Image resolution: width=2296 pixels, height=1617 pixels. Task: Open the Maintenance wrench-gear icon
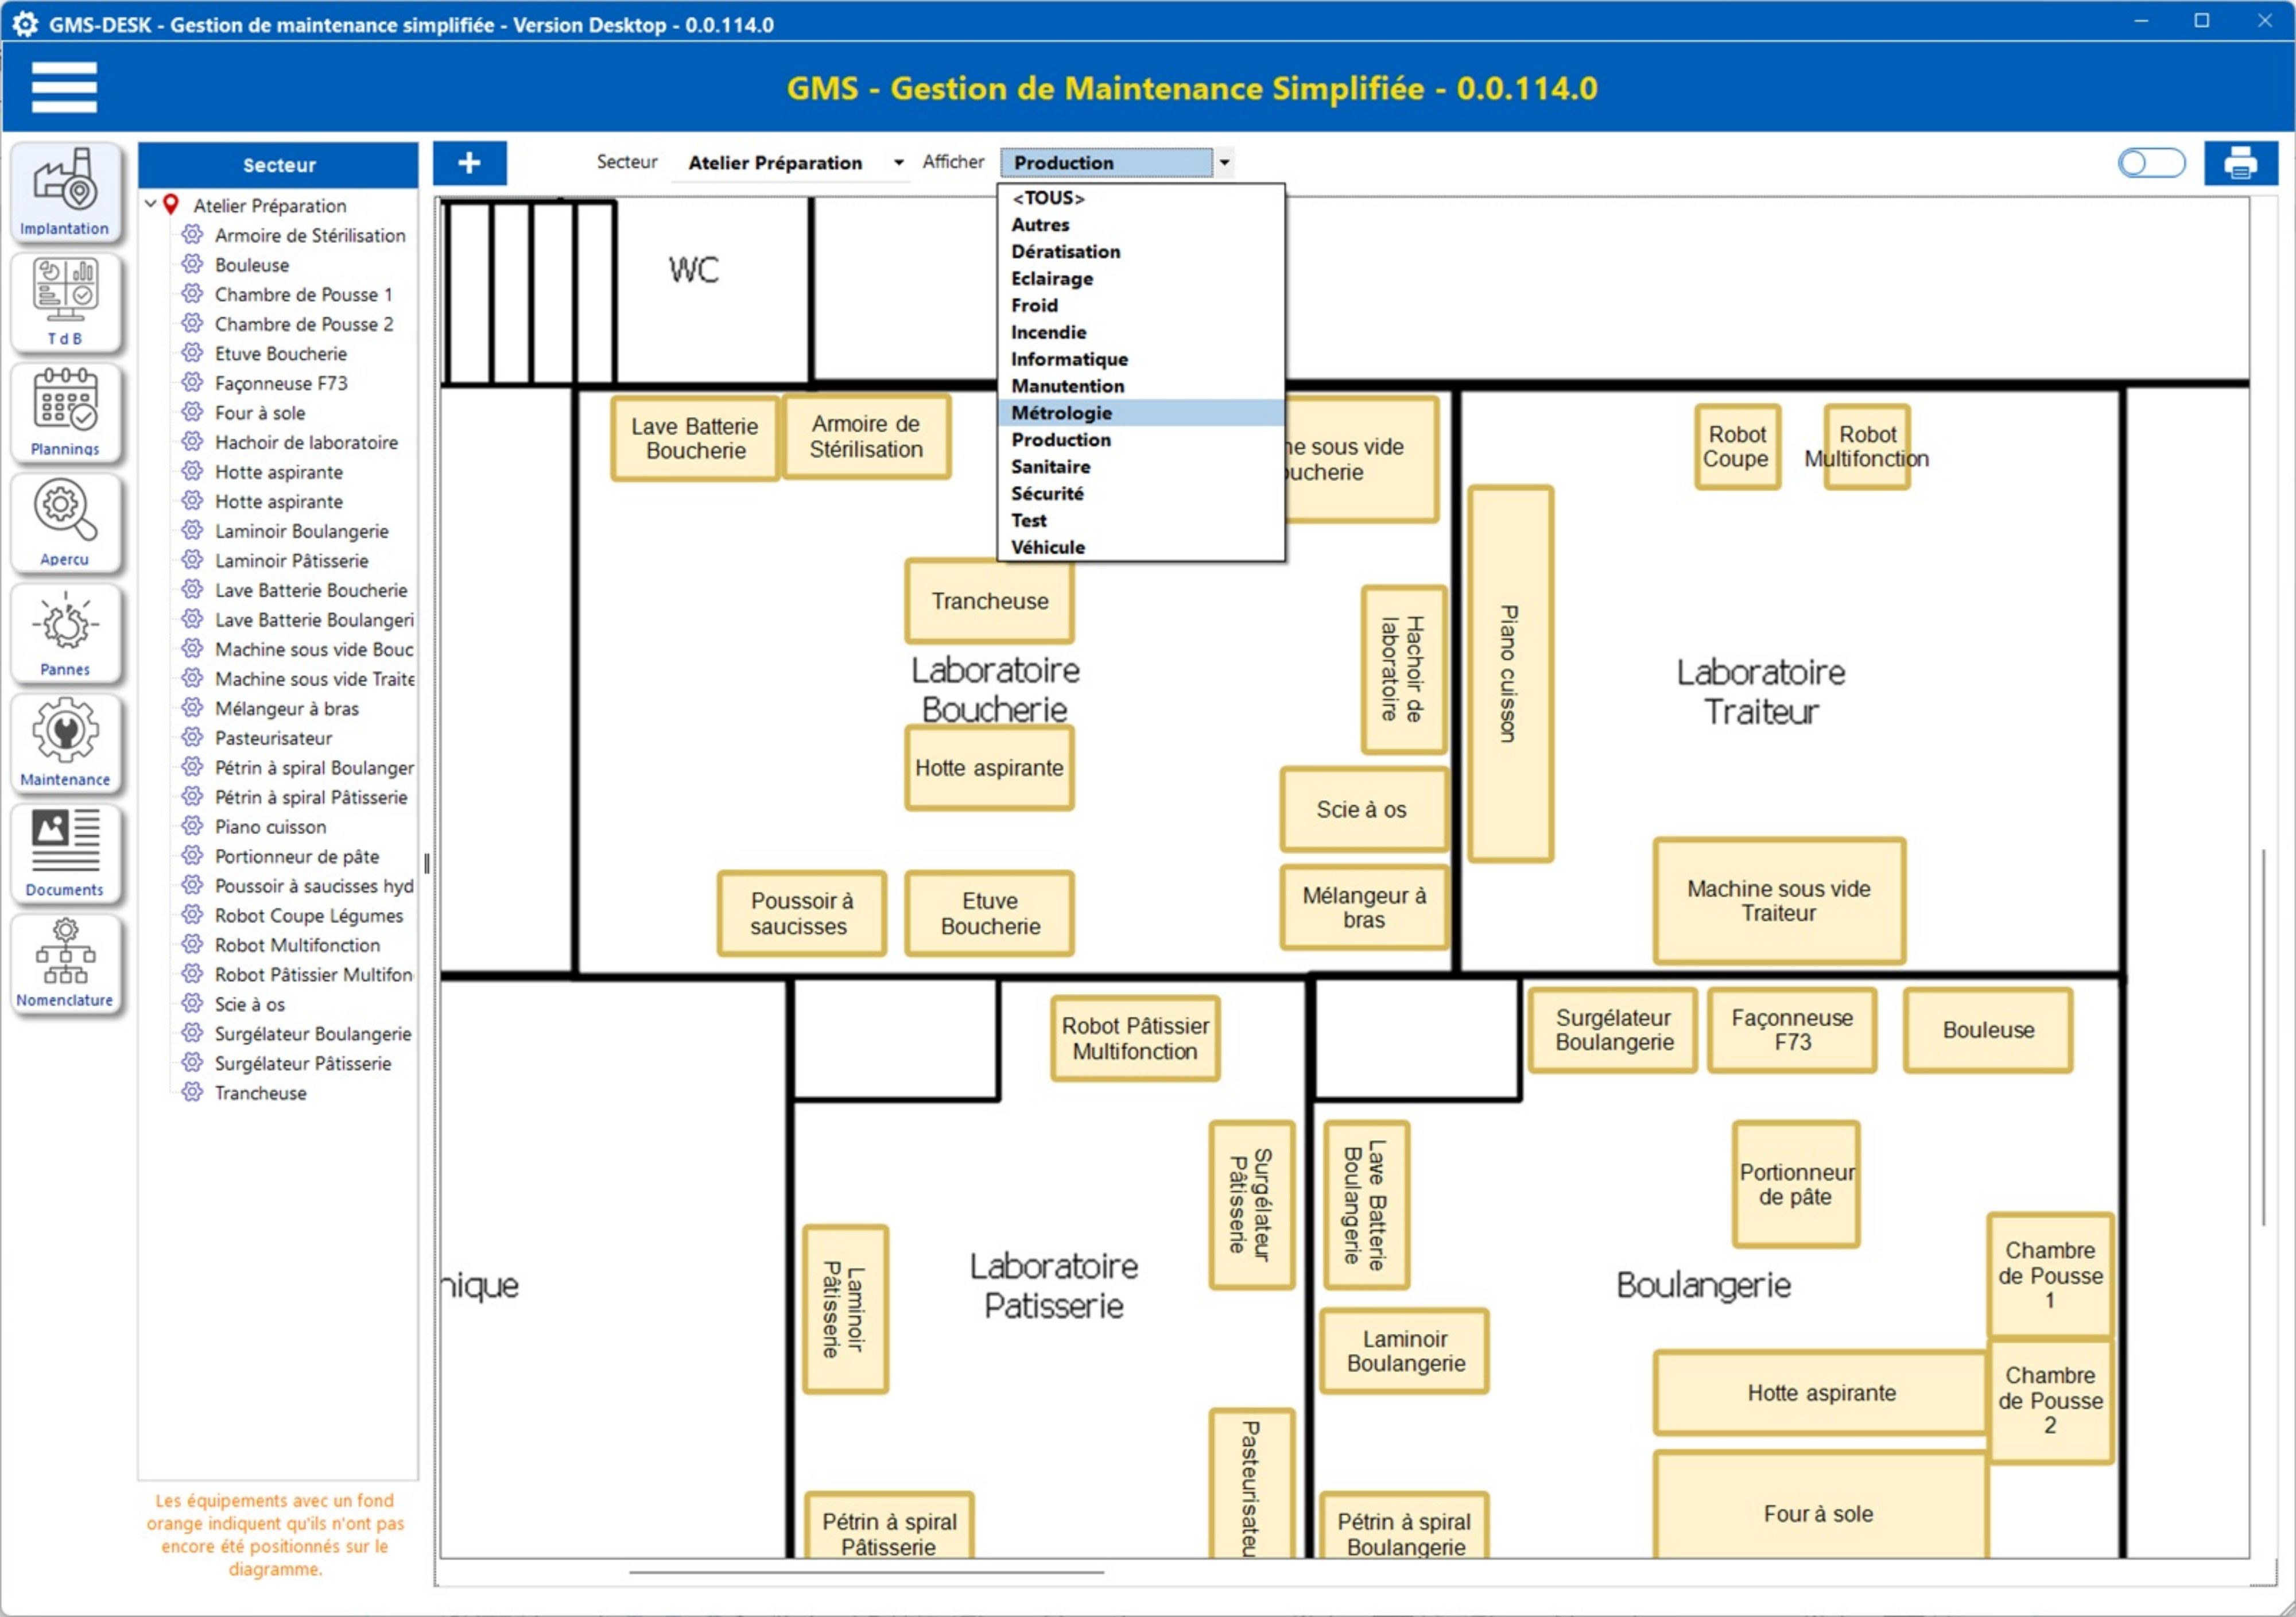pos(65,742)
